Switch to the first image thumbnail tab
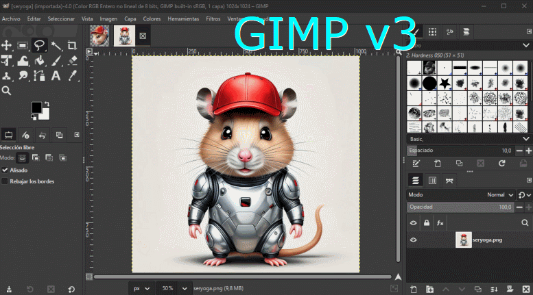The height and width of the screenshot is (295, 533). point(99,36)
